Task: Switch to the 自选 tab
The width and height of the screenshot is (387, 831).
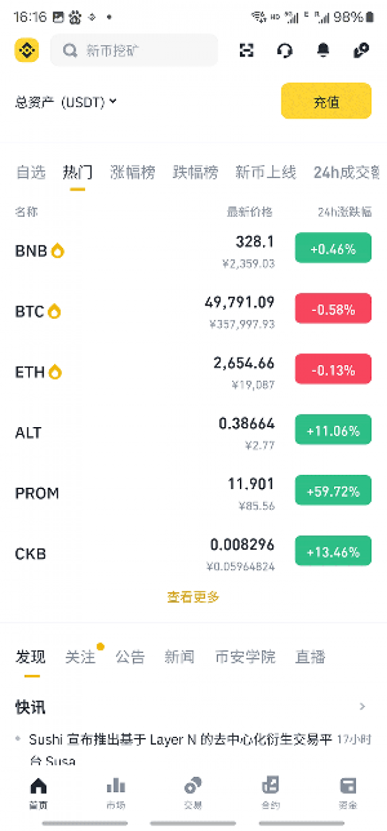Action: (x=30, y=173)
